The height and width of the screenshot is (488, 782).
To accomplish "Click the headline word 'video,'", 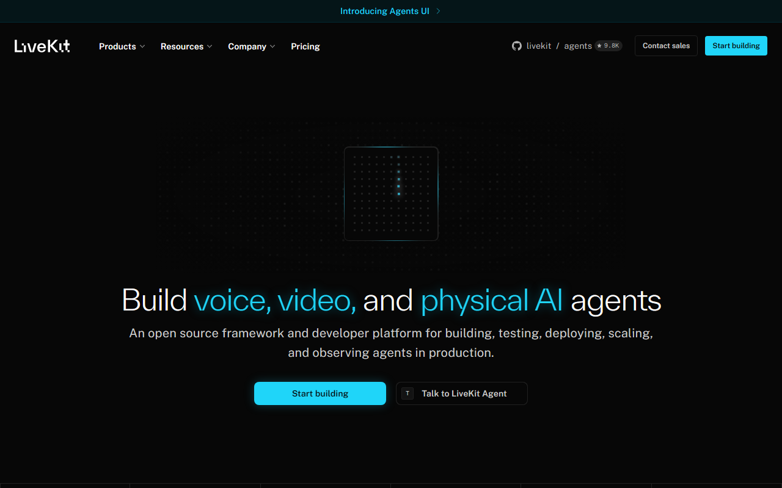I will pos(316,301).
